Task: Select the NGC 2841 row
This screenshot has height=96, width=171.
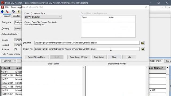Action: point(12,83)
